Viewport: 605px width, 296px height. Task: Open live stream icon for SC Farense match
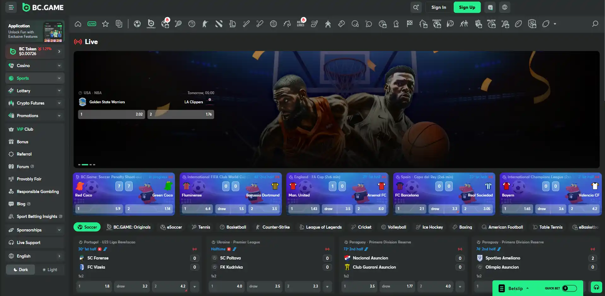[100, 249]
